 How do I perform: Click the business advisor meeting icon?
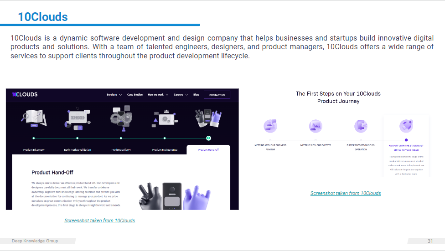(270, 126)
